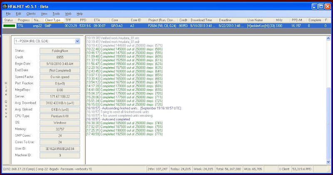Open the File menu
This screenshot has height=175, width=333.
8,14
